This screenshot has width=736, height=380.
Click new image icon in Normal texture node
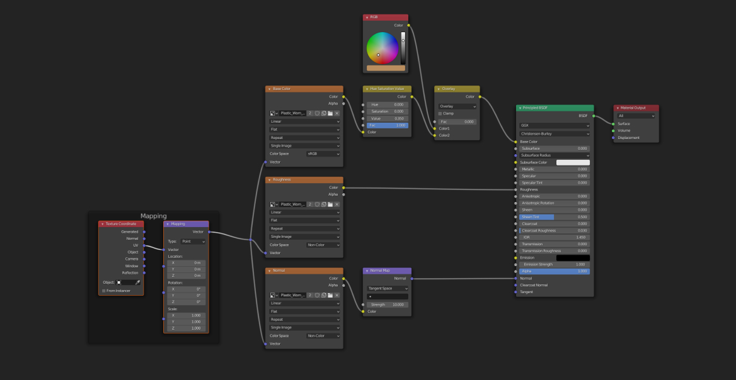323,295
